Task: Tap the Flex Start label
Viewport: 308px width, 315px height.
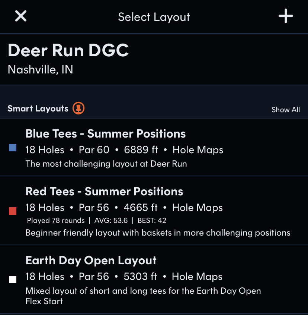Action: pos(44,301)
